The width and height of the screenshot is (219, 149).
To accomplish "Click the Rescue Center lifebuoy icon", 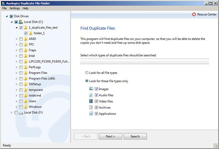I will point(193,15).
